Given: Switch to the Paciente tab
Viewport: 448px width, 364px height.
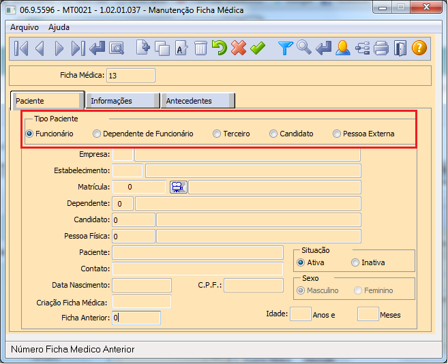Looking at the screenshot, I should (x=48, y=101).
